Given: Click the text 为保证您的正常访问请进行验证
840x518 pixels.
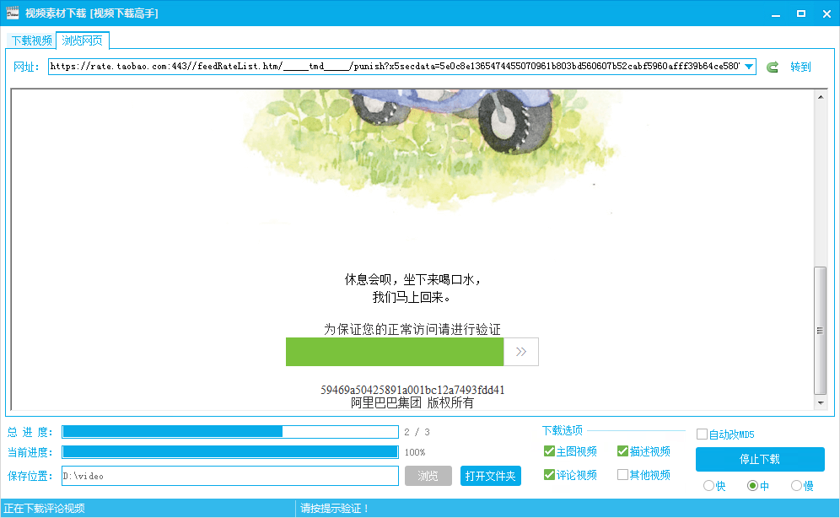Looking at the screenshot, I should [x=412, y=329].
